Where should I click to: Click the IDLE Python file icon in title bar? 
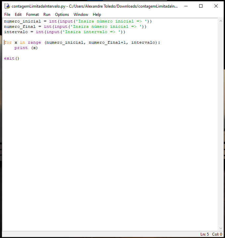[x=7, y=6]
